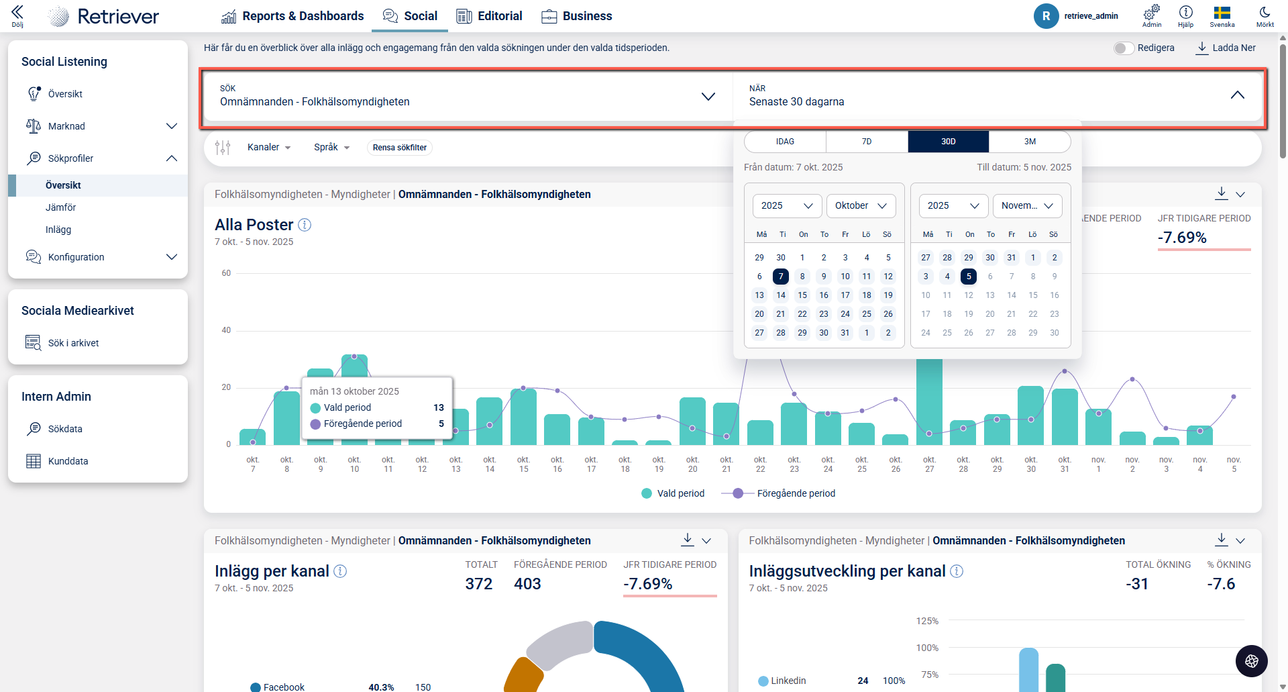The image size is (1288, 692).
Task: Click the Dölj collapse sidebar icon
Action: [x=17, y=13]
